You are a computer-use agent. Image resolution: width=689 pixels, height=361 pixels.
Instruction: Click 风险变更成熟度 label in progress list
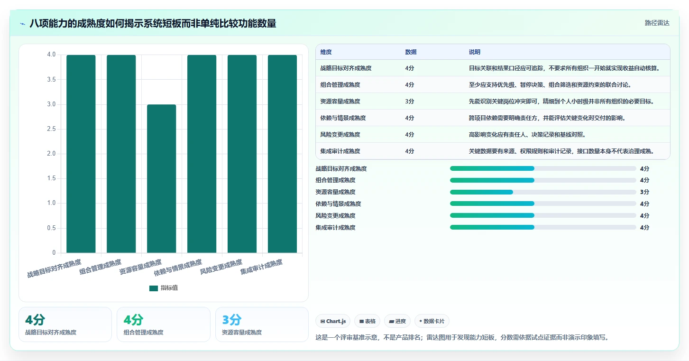335,216
